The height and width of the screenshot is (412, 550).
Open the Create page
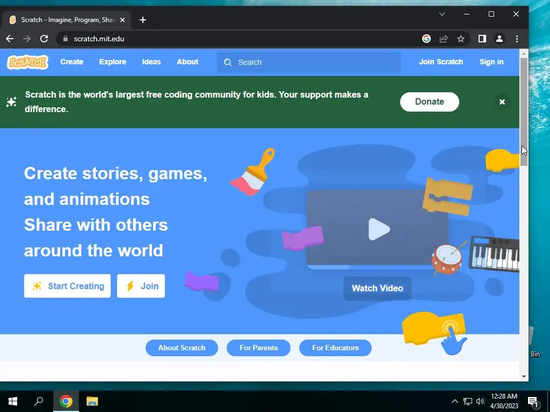pyautogui.click(x=71, y=62)
